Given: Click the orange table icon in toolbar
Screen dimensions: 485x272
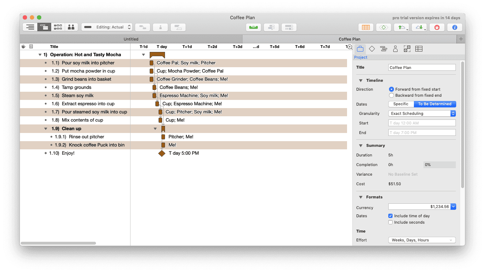Looking at the screenshot, I should coord(366,27).
